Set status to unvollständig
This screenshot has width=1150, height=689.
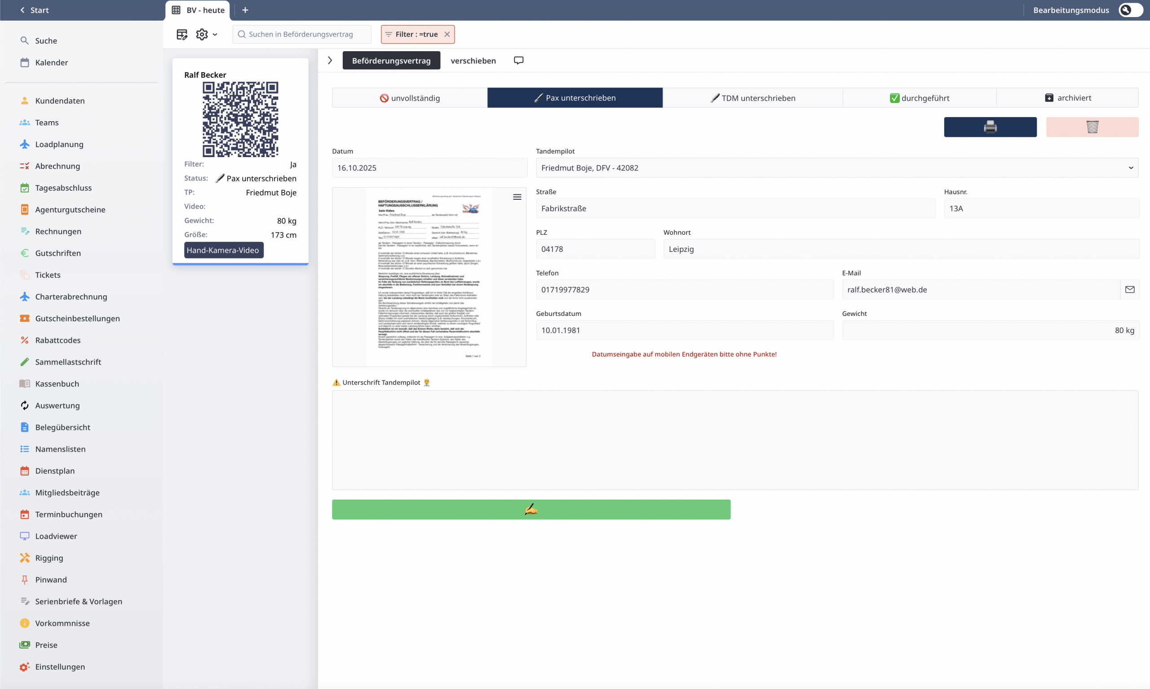(x=409, y=97)
